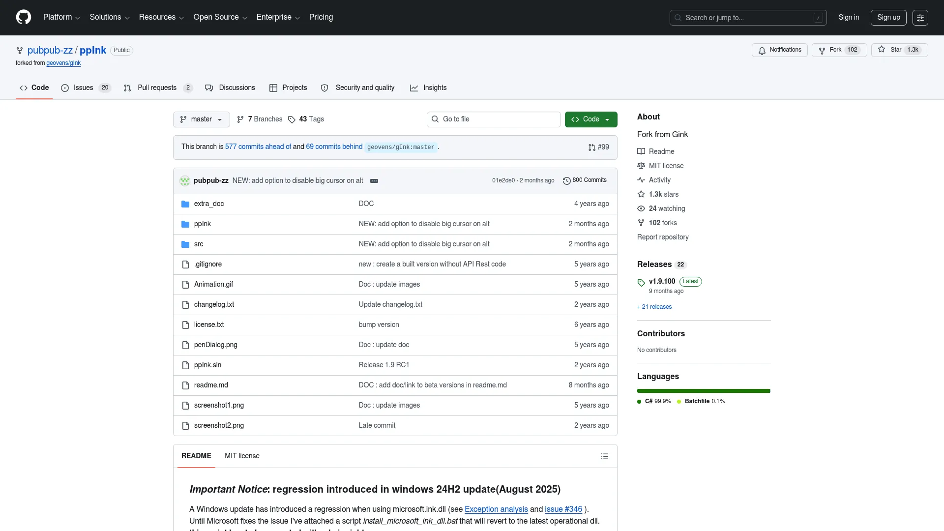Click the penDialog.png file icon
This screenshot has width=944, height=531.
185,345
